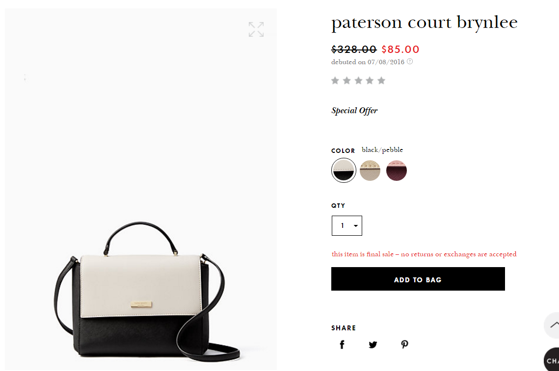The width and height of the screenshot is (559, 371).
Task: Open the Special Offer details
Action: pyautogui.click(x=354, y=111)
